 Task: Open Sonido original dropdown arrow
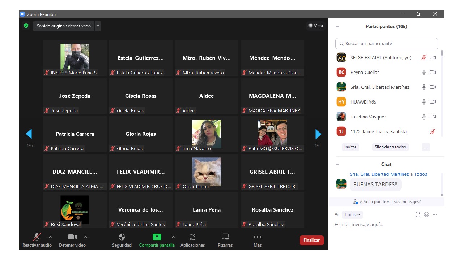[x=98, y=26]
